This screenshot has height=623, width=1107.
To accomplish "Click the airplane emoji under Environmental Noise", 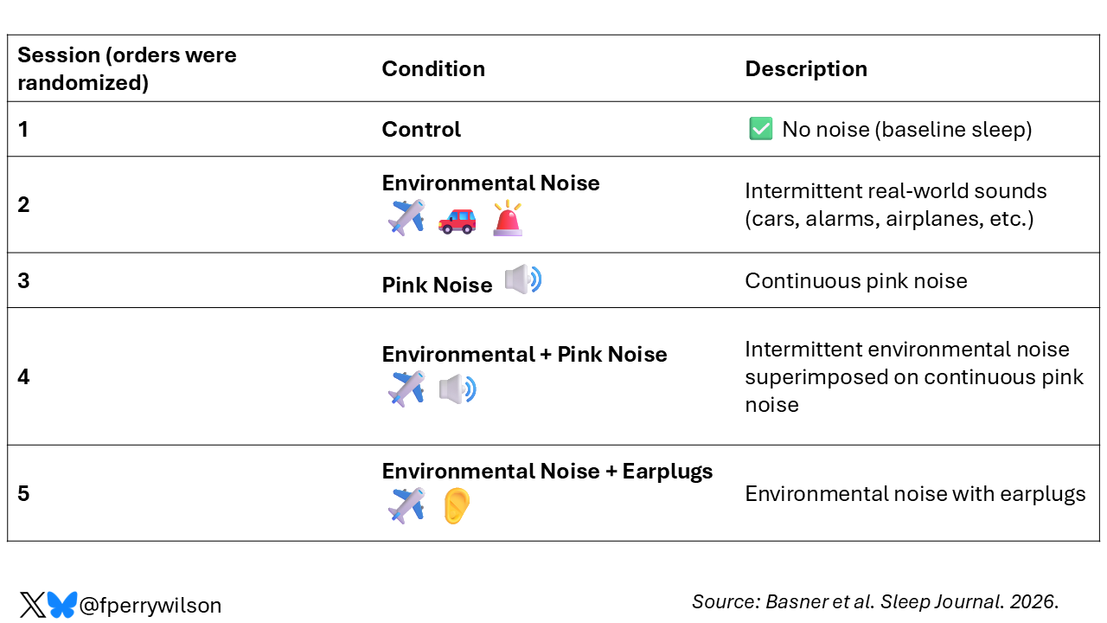I will 406,217.
